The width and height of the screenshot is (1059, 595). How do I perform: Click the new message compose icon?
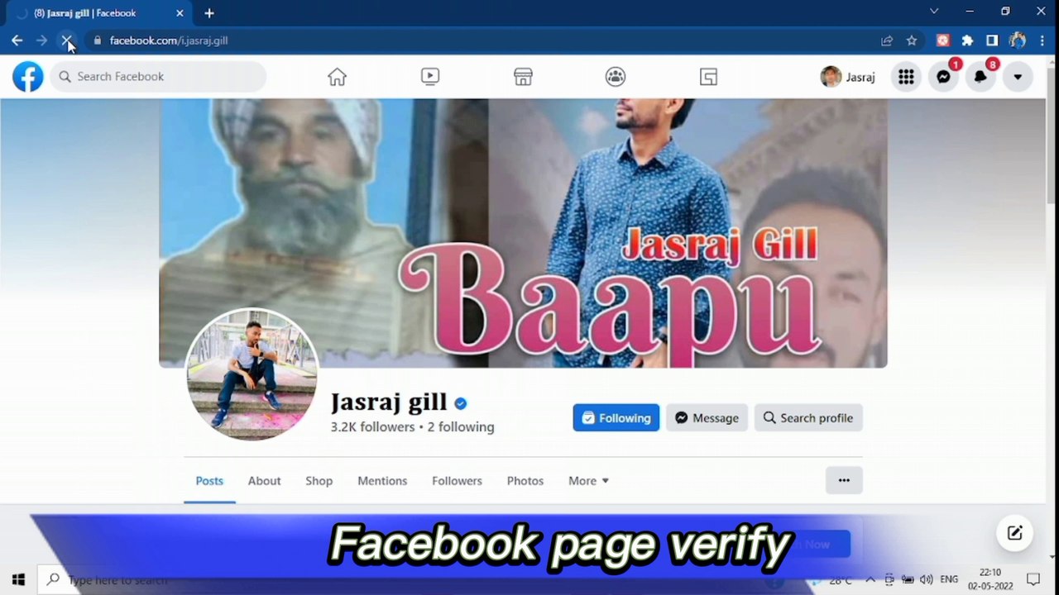1015,533
